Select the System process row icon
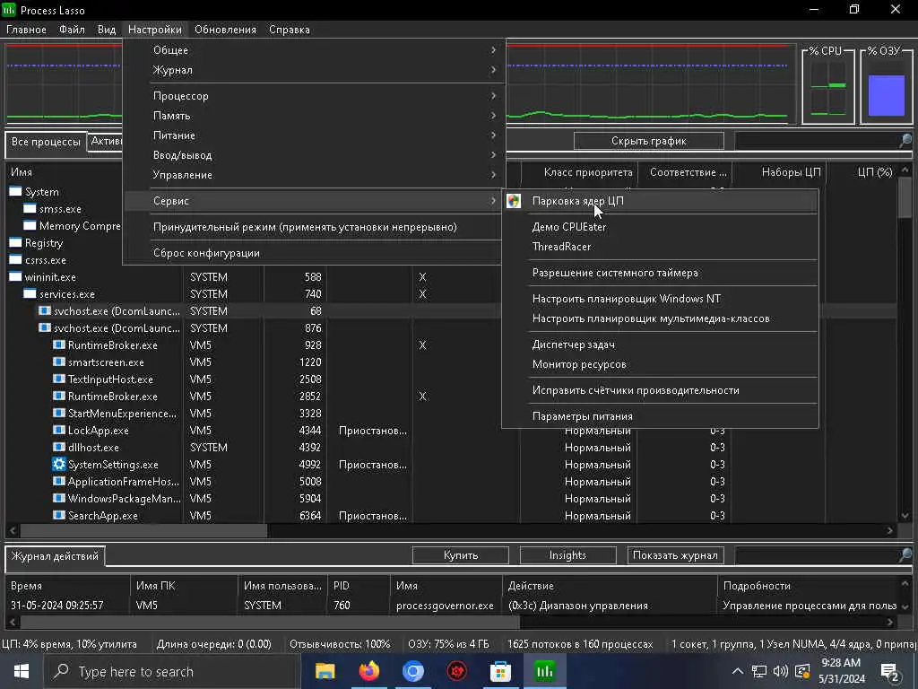Viewport: 918px width, 689px height. [15, 192]
